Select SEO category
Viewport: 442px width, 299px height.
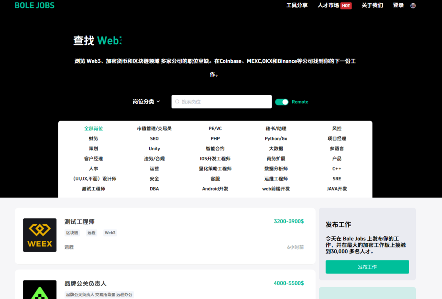pyautogui.click(x=154, y=138)
